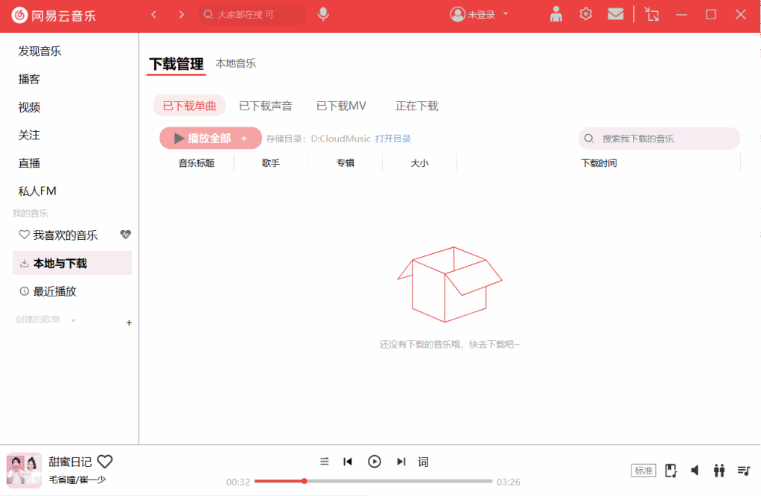Sort by 大小 column header

(419, 163)
